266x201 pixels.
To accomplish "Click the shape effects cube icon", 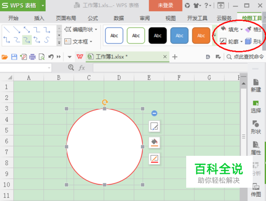I will 248,41.
